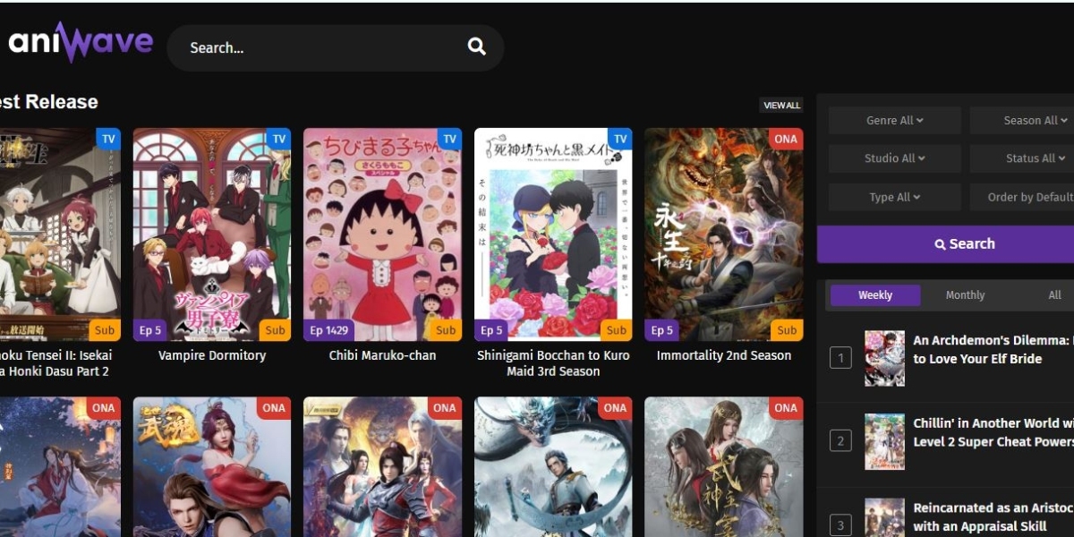Click the VIEW ALL button
The width and height of the screenshot is (1074, 537).
(x=780, y=106)
